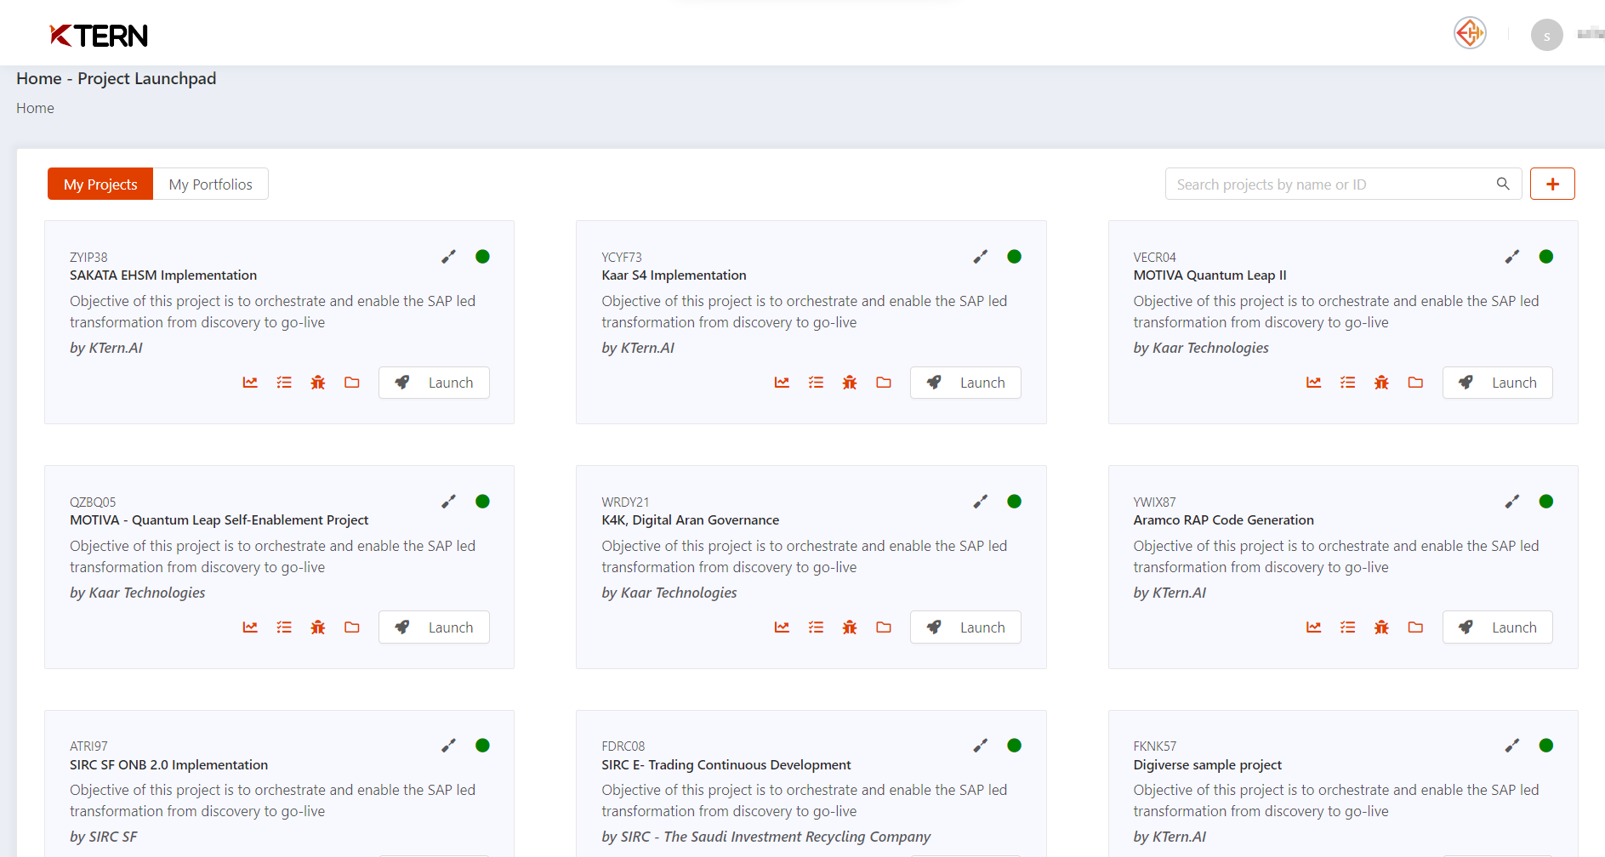The height and width of the screenshot is (857, 1605).
Task: Click green status dot on Digiverse sample project
Action: click(1546, 746)
